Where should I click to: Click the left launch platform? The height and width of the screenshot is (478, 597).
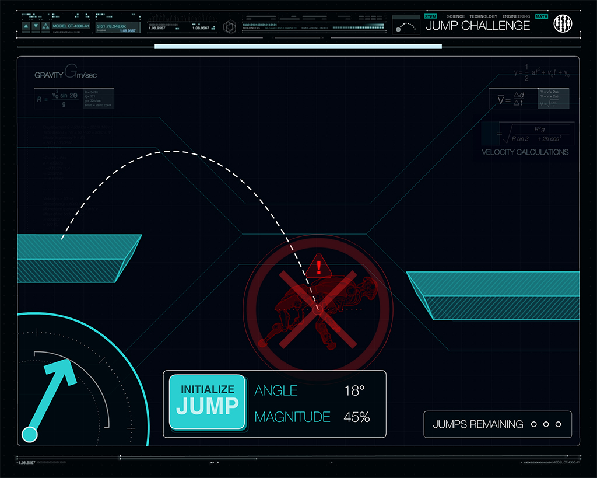coord(79,259)
